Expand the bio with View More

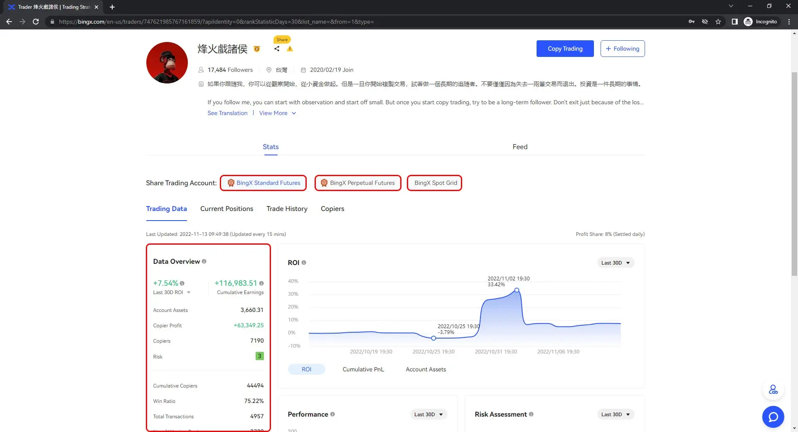(x=278, y=113)
